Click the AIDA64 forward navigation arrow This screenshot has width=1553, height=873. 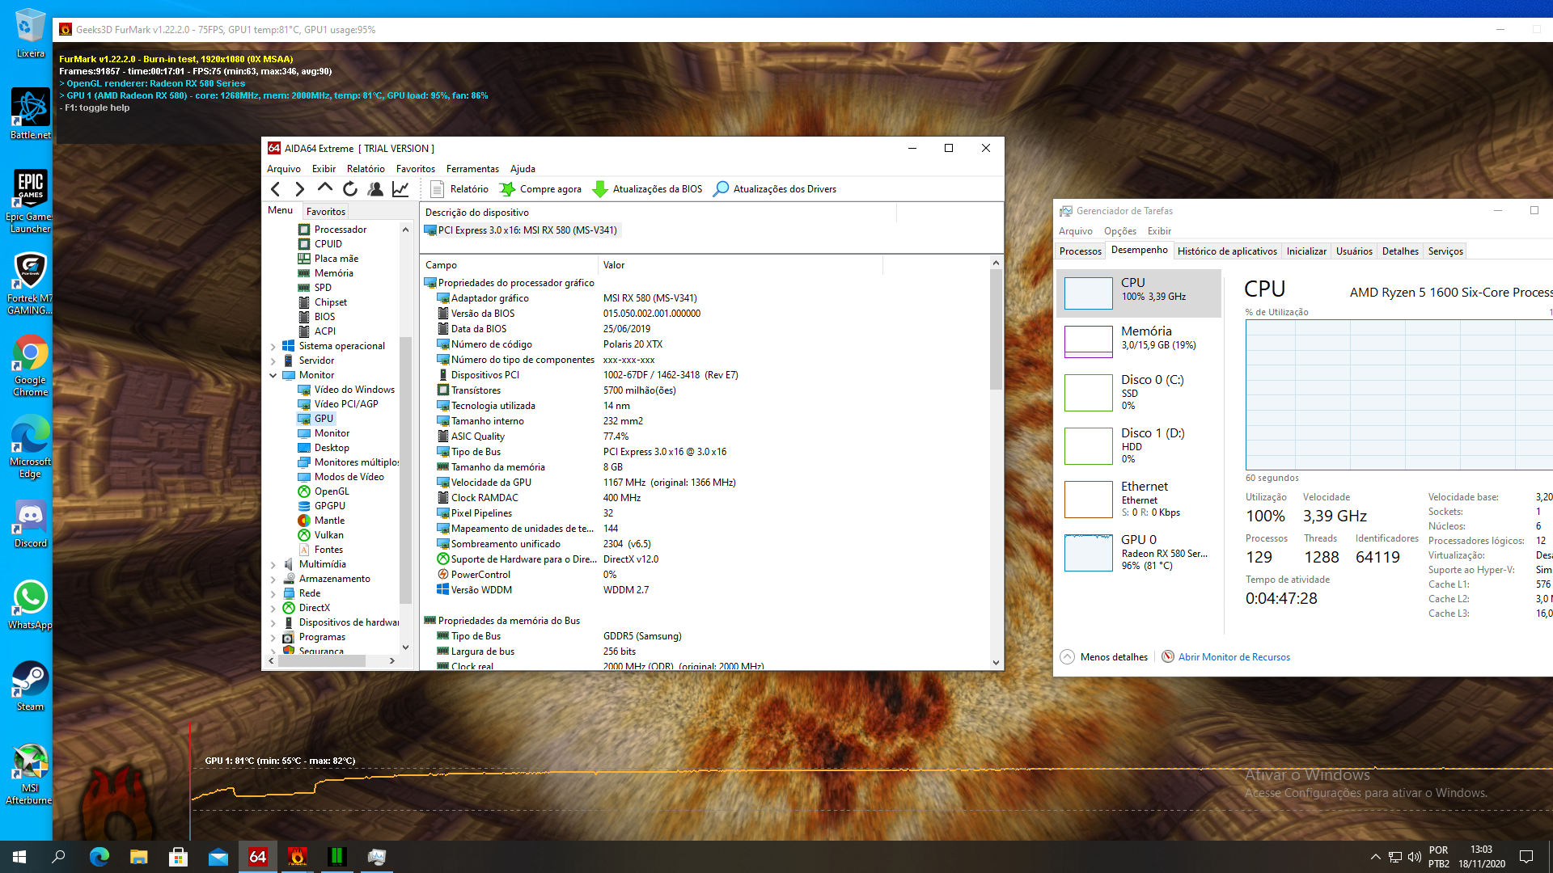tap(300, 188)
